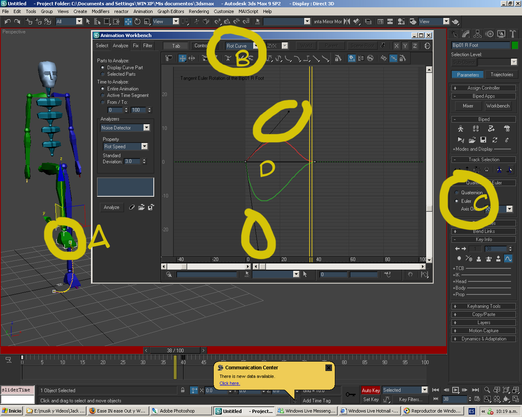Click the Biped Convert icon

point(495,140)
